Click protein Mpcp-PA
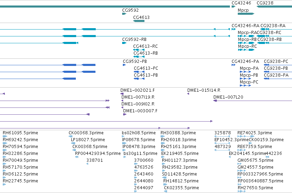292x193 pixels. pos(245,72)
